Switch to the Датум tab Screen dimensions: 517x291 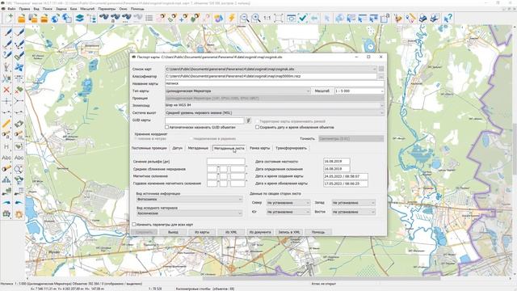point(177,148)
